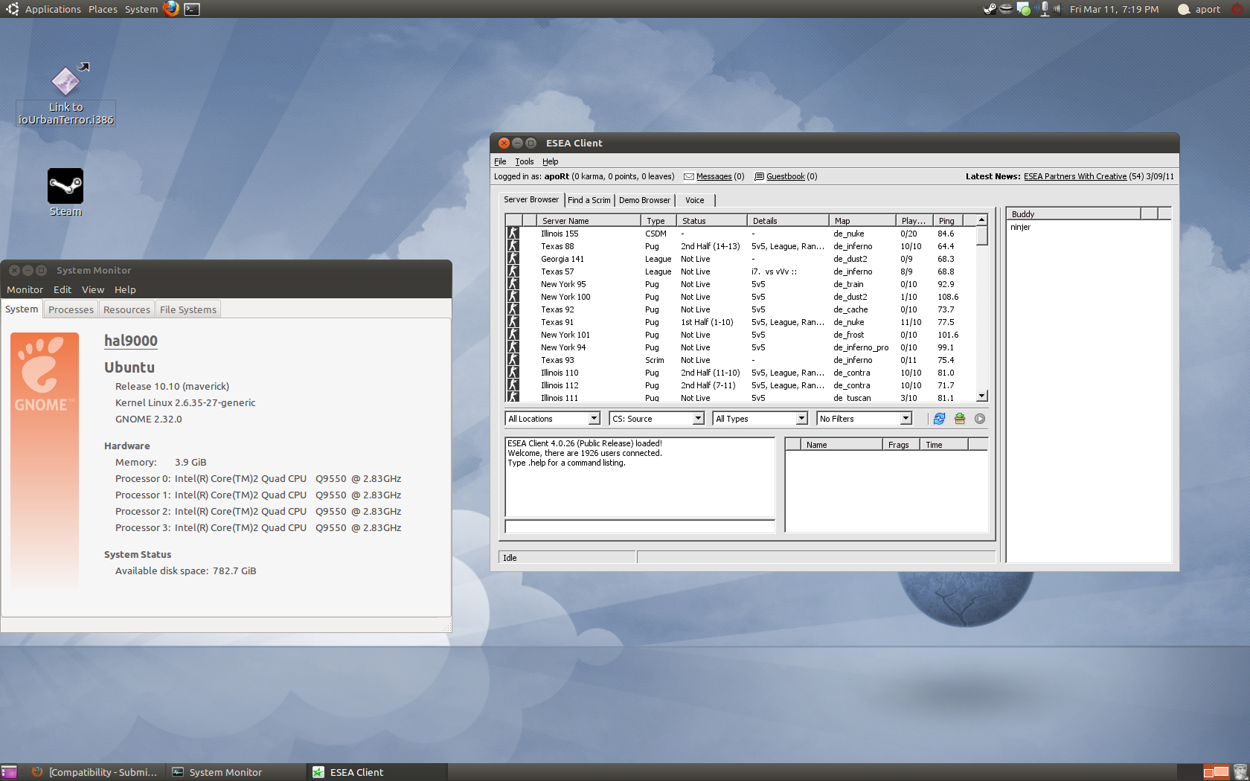
Task: Open the Help menu in ESEA Client
Action: pyautogui.click(x=551, y=161)
